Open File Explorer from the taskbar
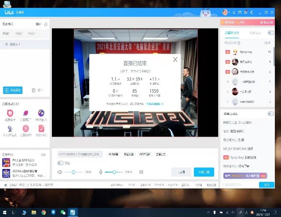Screen dimensions: 281x217 [34, 213]
